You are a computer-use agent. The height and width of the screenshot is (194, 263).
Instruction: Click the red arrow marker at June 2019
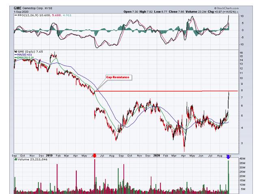[x=95, y=156]
